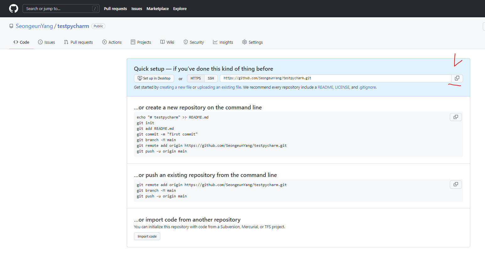This screenshot has height=253, width=485.
Task: Switch to the repository Issues tab
Action: click(x=46, y=42)
